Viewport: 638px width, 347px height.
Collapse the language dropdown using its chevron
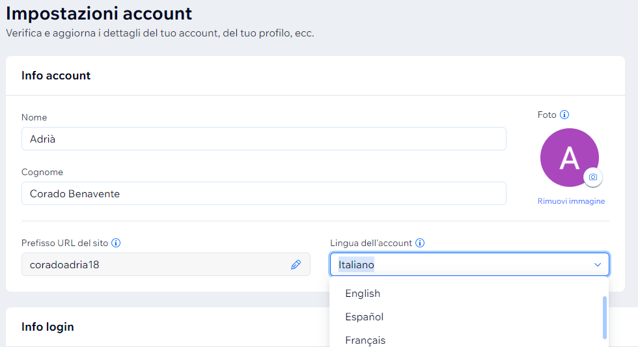pos(597,265)
